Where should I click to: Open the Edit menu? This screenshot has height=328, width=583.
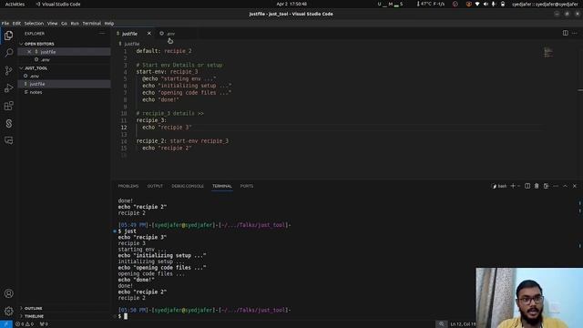click(x=16, y=23)
